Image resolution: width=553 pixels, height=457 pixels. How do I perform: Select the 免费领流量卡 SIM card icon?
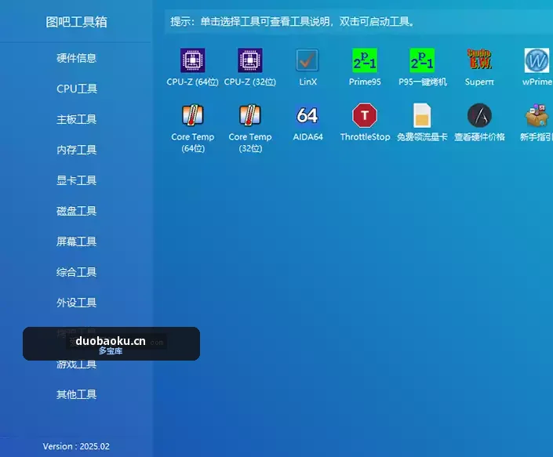pos(422,115)
